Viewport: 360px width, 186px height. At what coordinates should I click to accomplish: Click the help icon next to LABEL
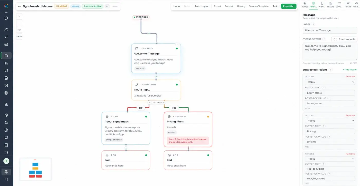point(313,24)
